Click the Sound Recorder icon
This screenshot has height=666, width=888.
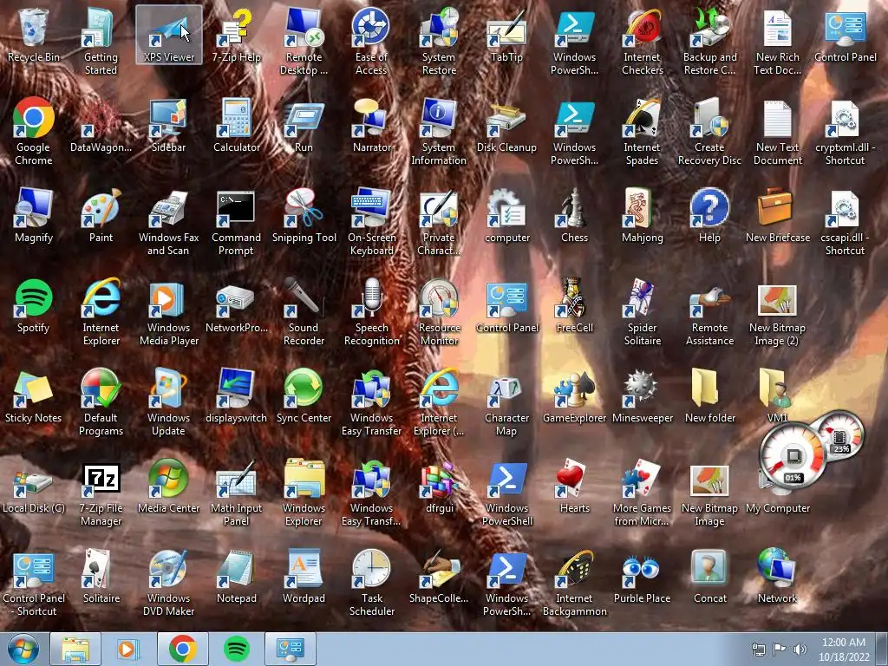click(x=304, y=312)
